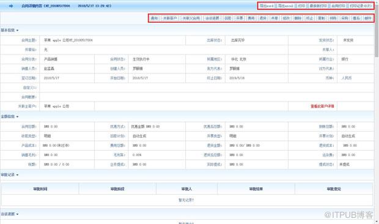Click the 导出word button

pyautogui.click(x=267, y=6)
